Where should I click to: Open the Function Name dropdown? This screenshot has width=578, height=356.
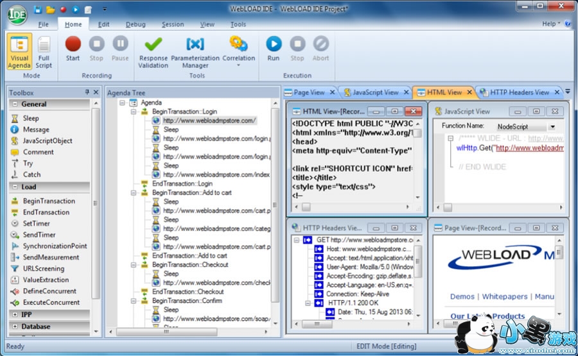tap(552, 126)
